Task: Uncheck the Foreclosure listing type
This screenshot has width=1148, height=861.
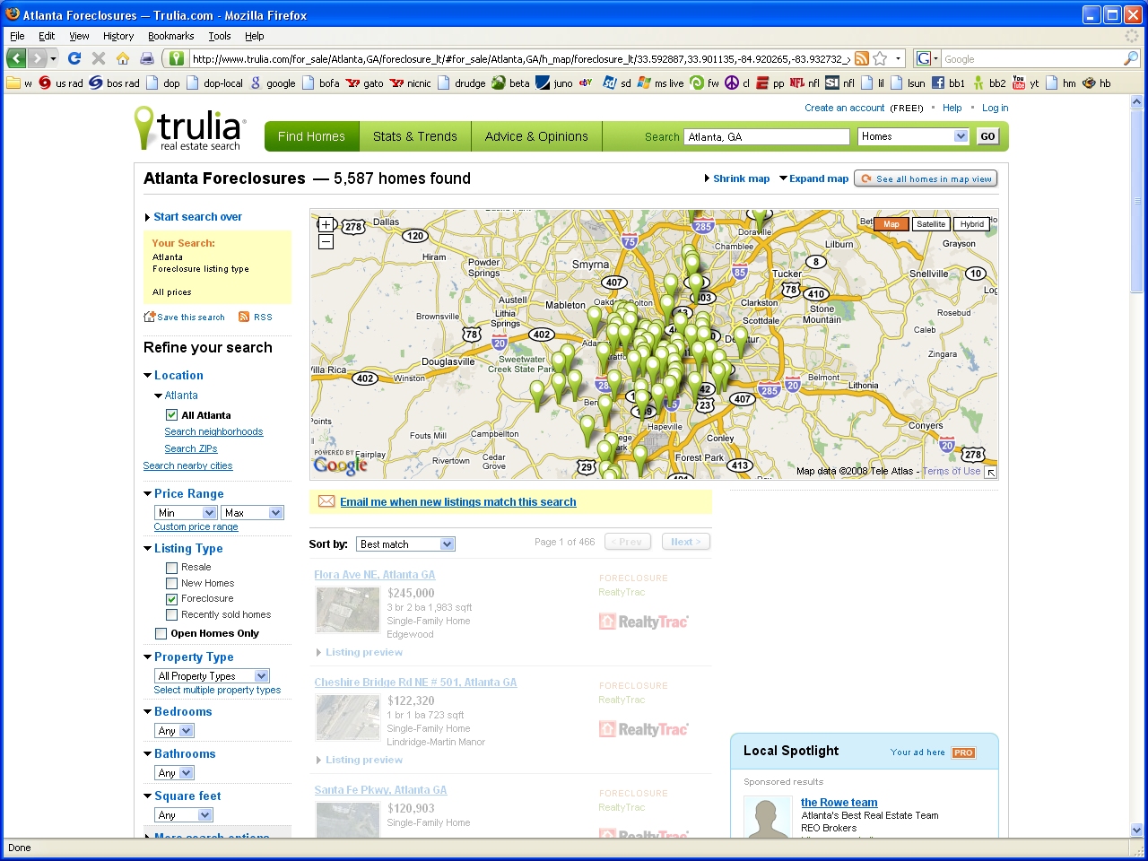Action: point(171,599)
